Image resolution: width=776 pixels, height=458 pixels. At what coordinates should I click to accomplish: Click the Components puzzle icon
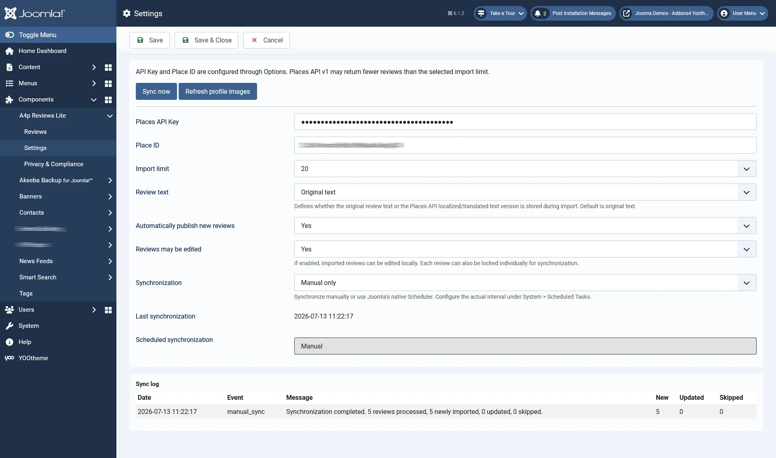9,99
